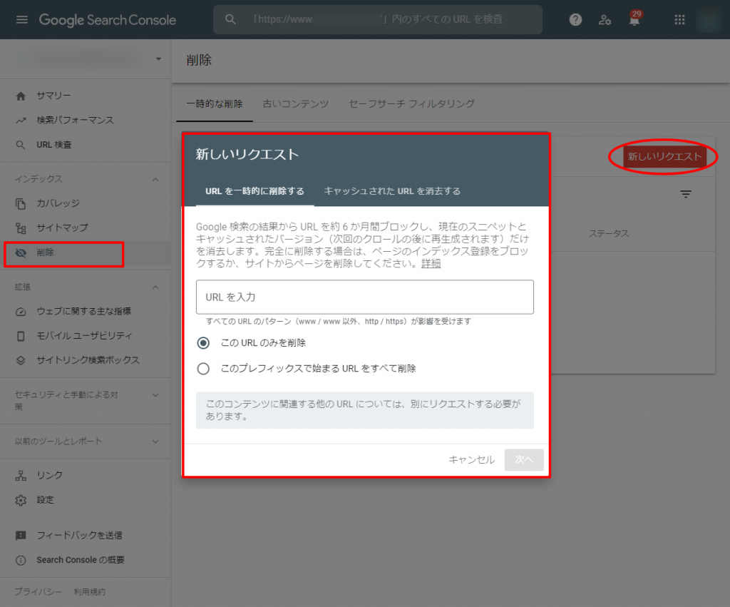Open 検索パフォーマンス in the sidebar
Image resolution: width=730 pixels, height=607 pixels.
click(76, 121)
